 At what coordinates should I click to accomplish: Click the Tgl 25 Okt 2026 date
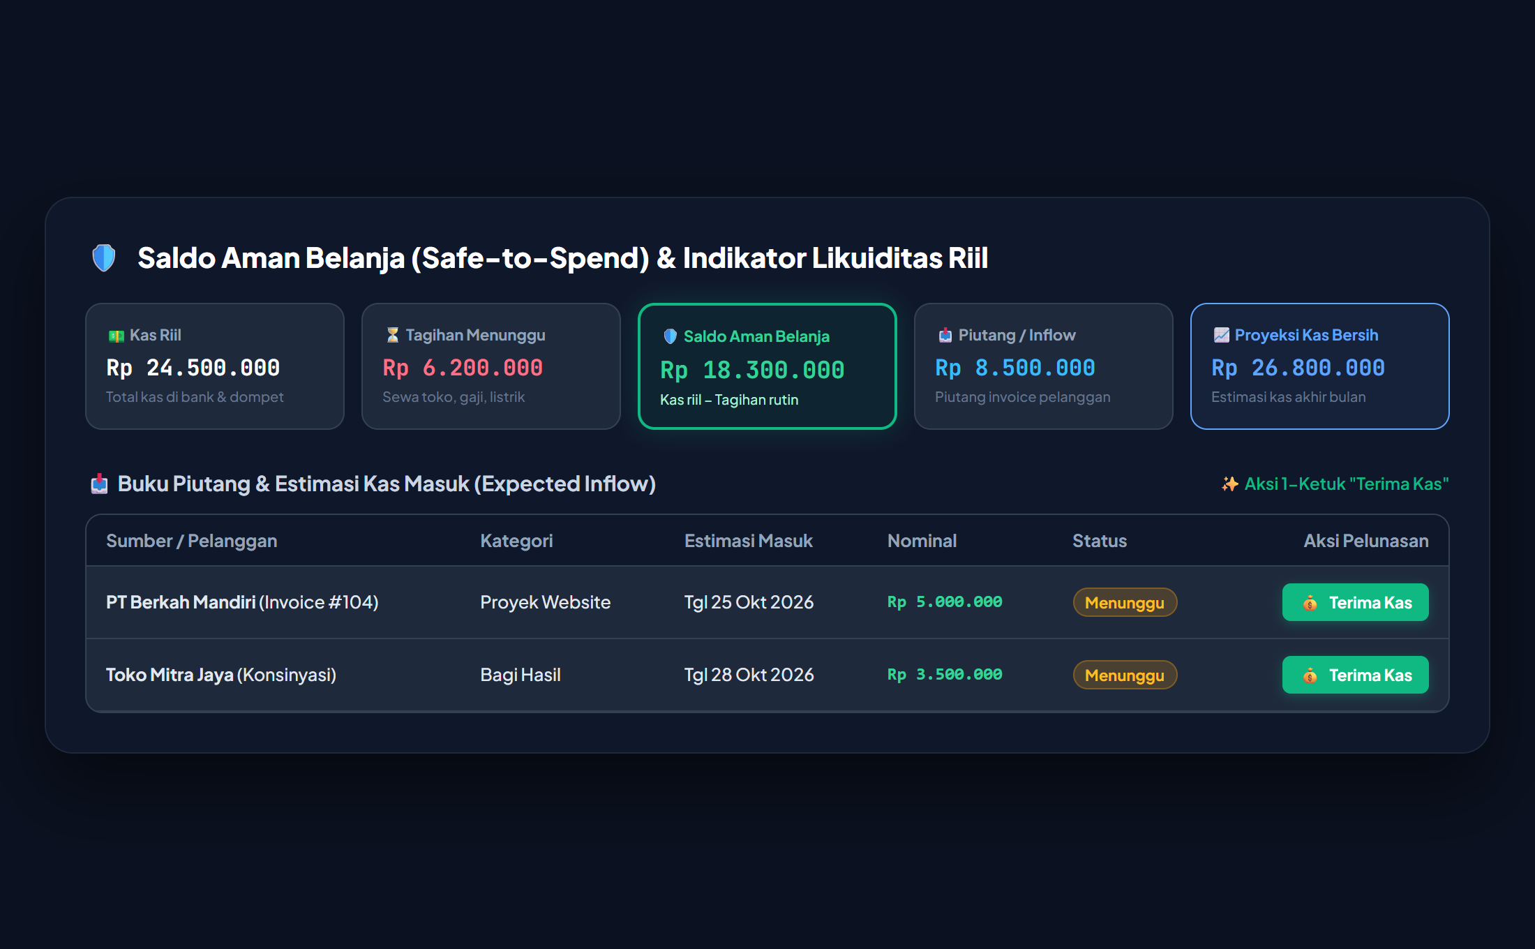749,602
